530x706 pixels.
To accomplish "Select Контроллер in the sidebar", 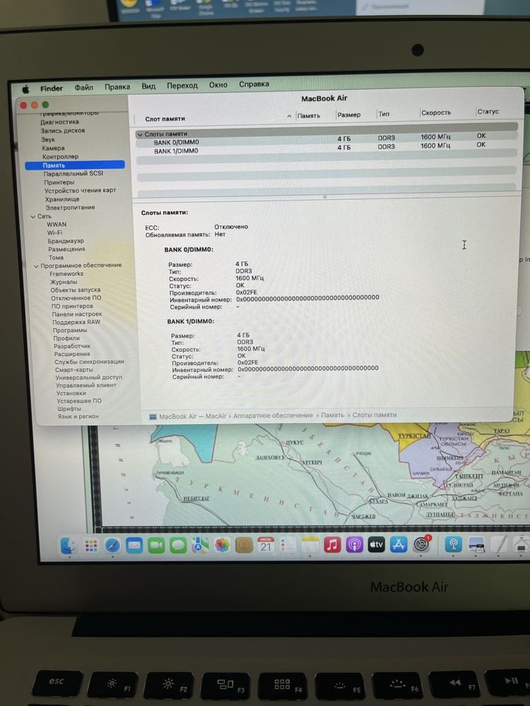I will (x=60, y=157).
